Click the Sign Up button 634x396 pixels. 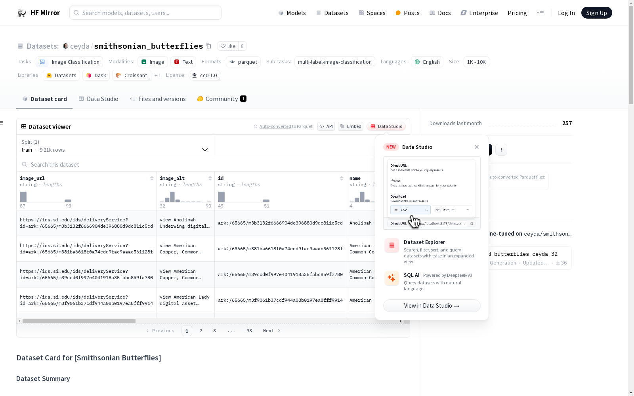click(596, 13)
